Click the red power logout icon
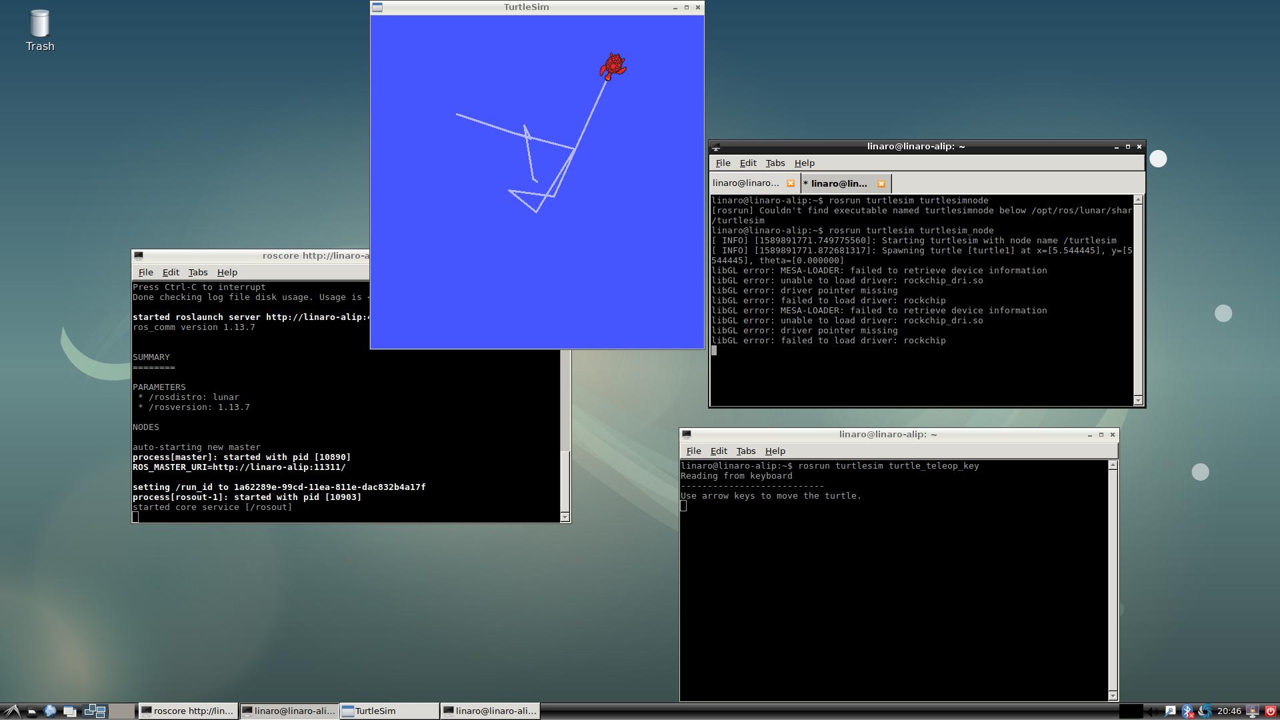 pyautogui.click(x=1271, y=711)
